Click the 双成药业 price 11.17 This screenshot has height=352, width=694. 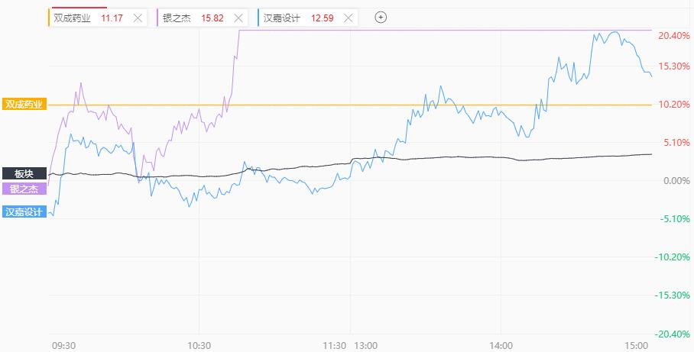[112, 18]
